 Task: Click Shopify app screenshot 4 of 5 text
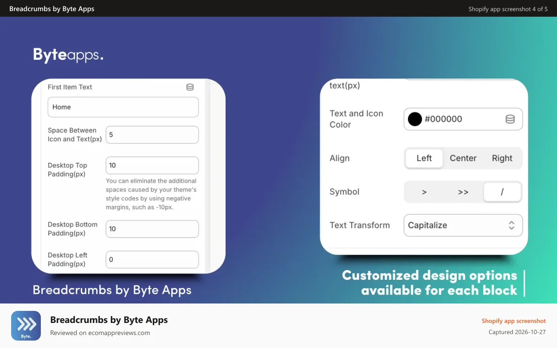pos(508,9)
